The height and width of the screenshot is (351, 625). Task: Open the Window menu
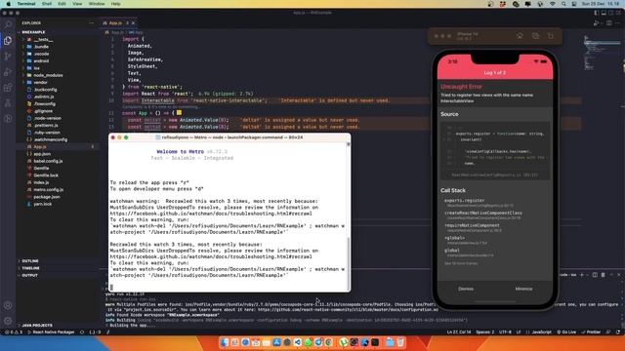(x=97, y=4)
